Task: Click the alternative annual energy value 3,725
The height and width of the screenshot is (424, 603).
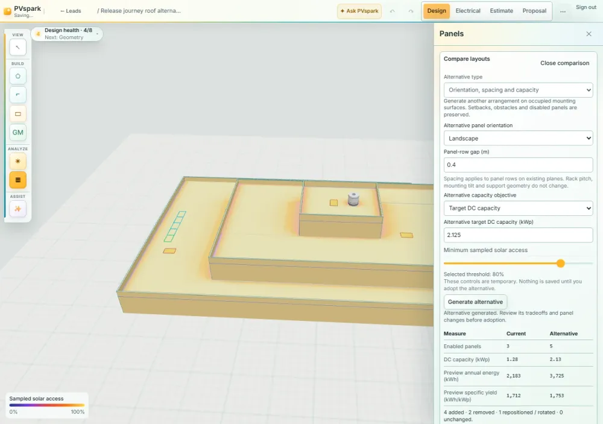Action: [x=557, y=376]
